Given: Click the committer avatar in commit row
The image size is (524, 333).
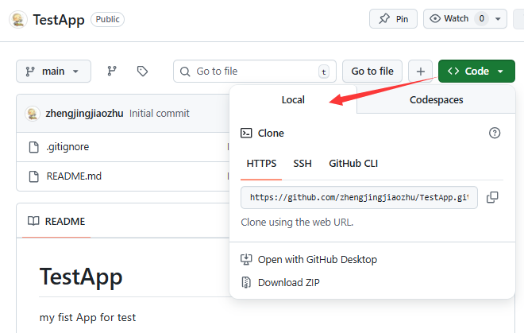Looking at the screenshot, I should coord(33,114).
